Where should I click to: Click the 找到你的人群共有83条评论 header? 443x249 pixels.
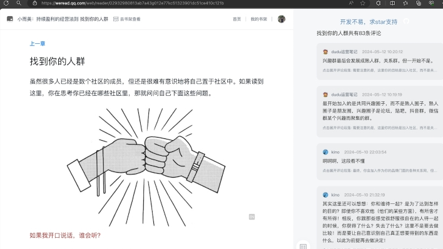pos(349,33)
